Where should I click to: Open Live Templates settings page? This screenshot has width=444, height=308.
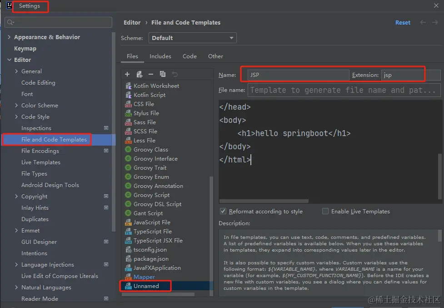(41, 162)
